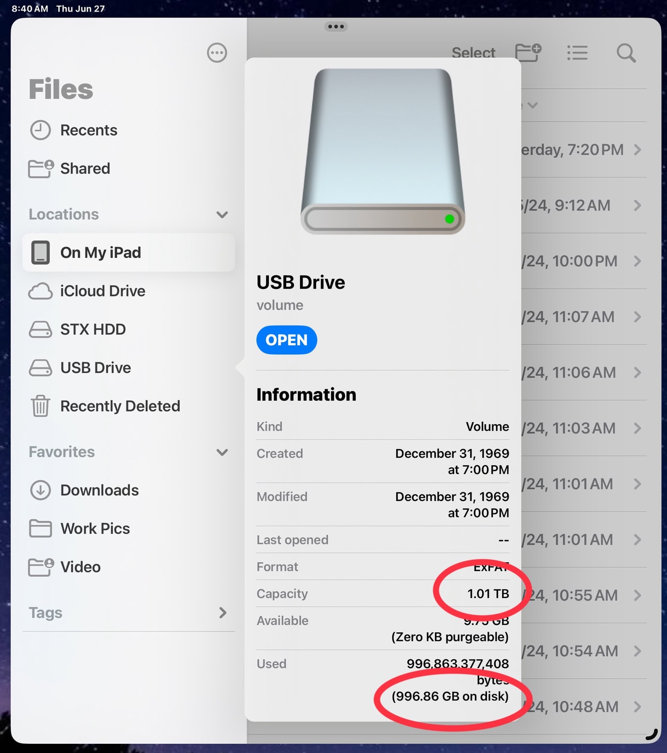Tap the Select button in toolbar
667x753 pixels.
pos(473,53)
